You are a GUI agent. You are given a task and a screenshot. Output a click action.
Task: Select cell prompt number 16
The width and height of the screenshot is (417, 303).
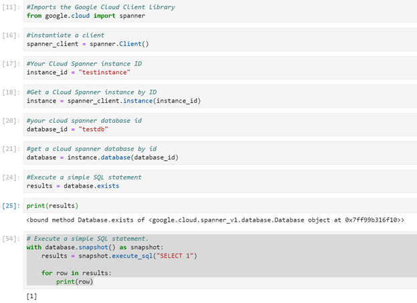tap(11, 35)
